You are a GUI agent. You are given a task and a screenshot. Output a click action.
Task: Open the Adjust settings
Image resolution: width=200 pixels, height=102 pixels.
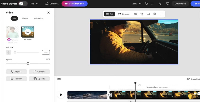[16, 72]
